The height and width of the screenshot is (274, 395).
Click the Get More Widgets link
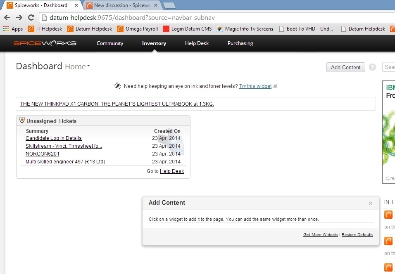[x=320, y=234]
